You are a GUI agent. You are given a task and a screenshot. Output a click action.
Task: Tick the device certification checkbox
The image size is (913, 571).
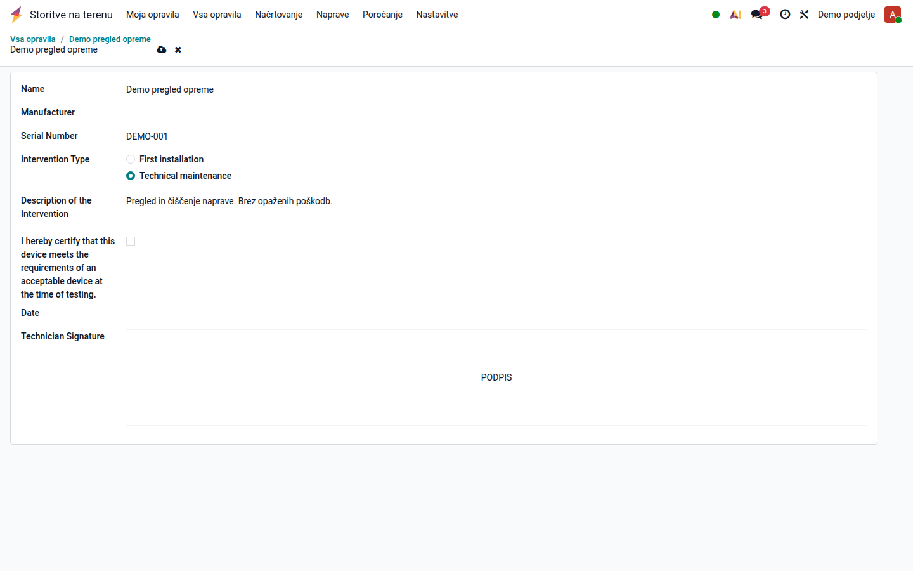[131, 241]
